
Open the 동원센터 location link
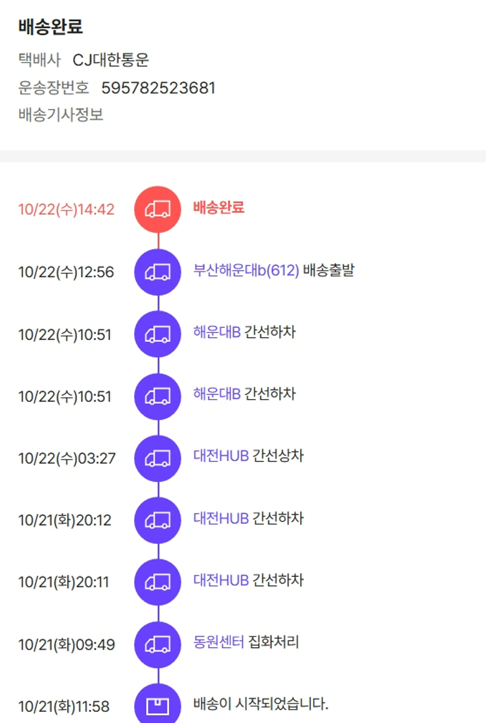pyautogui.click(x=218, y=643)
